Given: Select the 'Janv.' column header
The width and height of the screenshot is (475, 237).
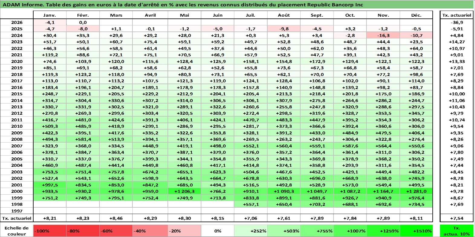Looking at the screenshot, I should [x=50, y=15].
